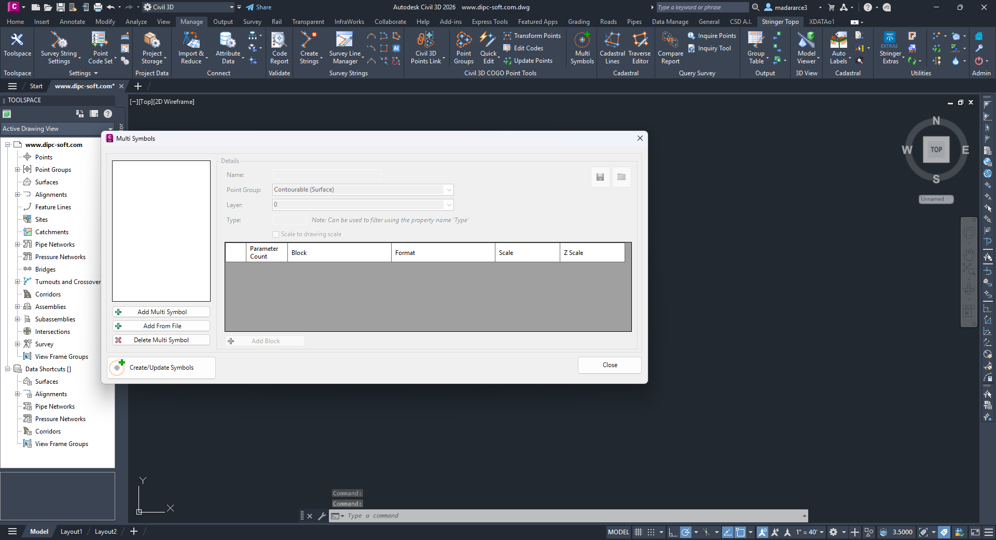
Task: Toggle the grid display in status bar
Action: [639, 532]
